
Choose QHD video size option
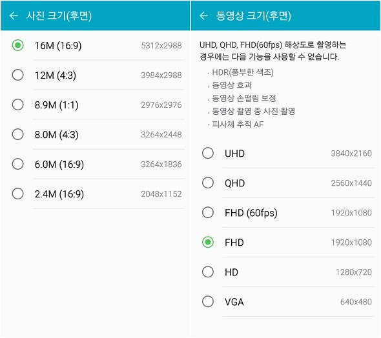[208, 183]
